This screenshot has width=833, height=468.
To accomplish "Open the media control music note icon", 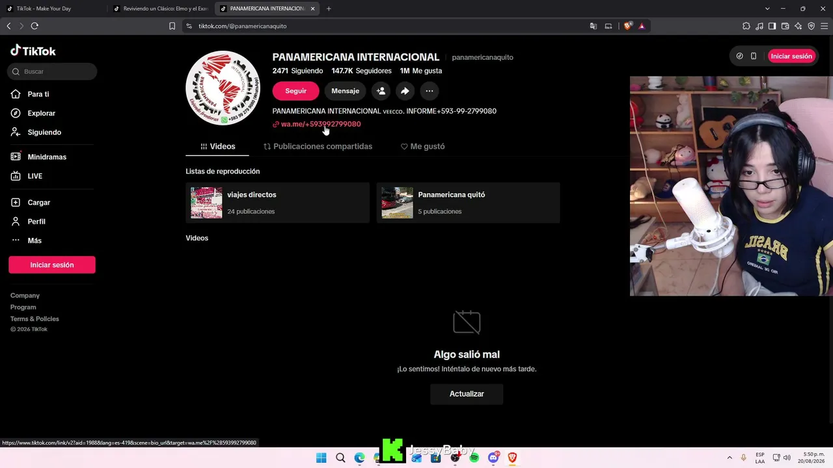I will click(759, 26).
